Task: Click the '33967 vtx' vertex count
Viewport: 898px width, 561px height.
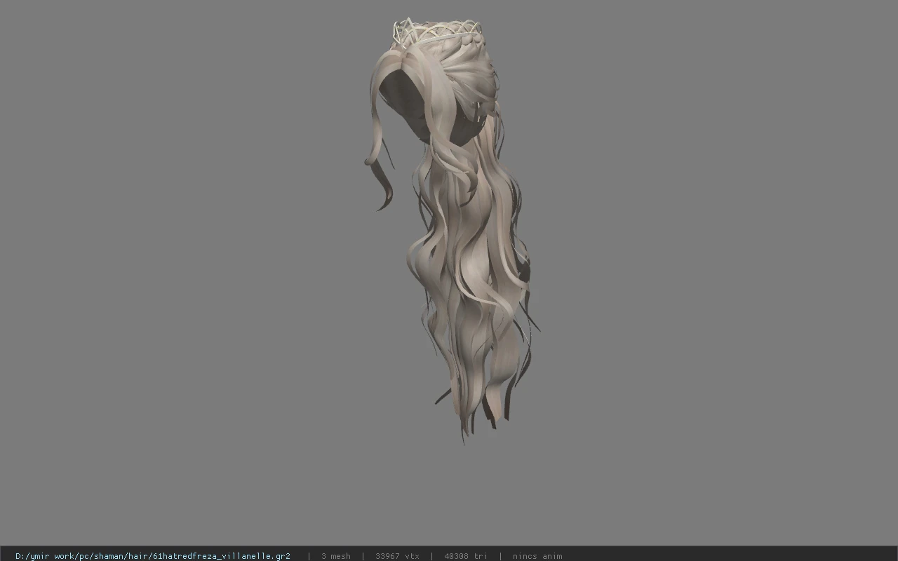Action: pos(397,556)
